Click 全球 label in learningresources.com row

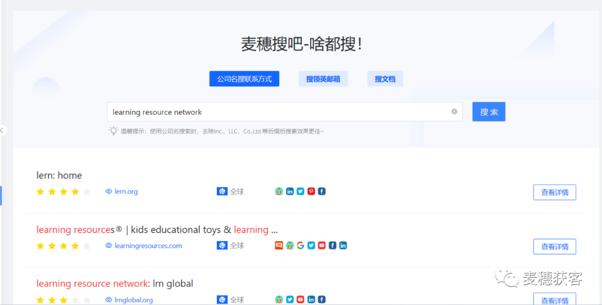pyautogui.click(x=237, y=245)
